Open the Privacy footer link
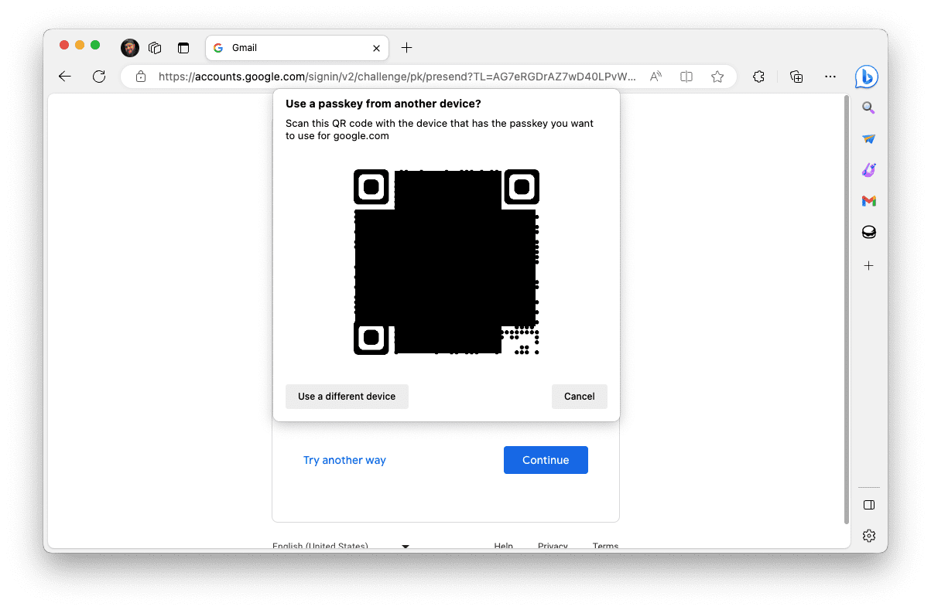The height and width of the screenshot is (610, 931). click(553, 547)
